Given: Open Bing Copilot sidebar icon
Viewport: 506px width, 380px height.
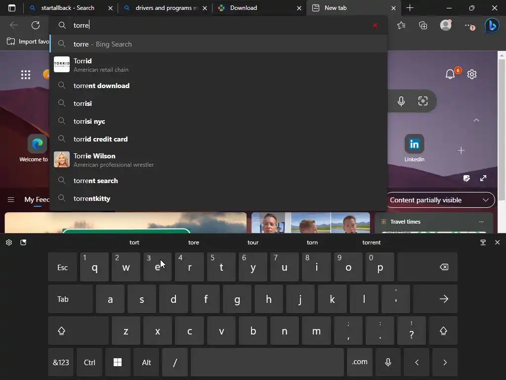Looking at the screenshot, I should click(492, 25).
